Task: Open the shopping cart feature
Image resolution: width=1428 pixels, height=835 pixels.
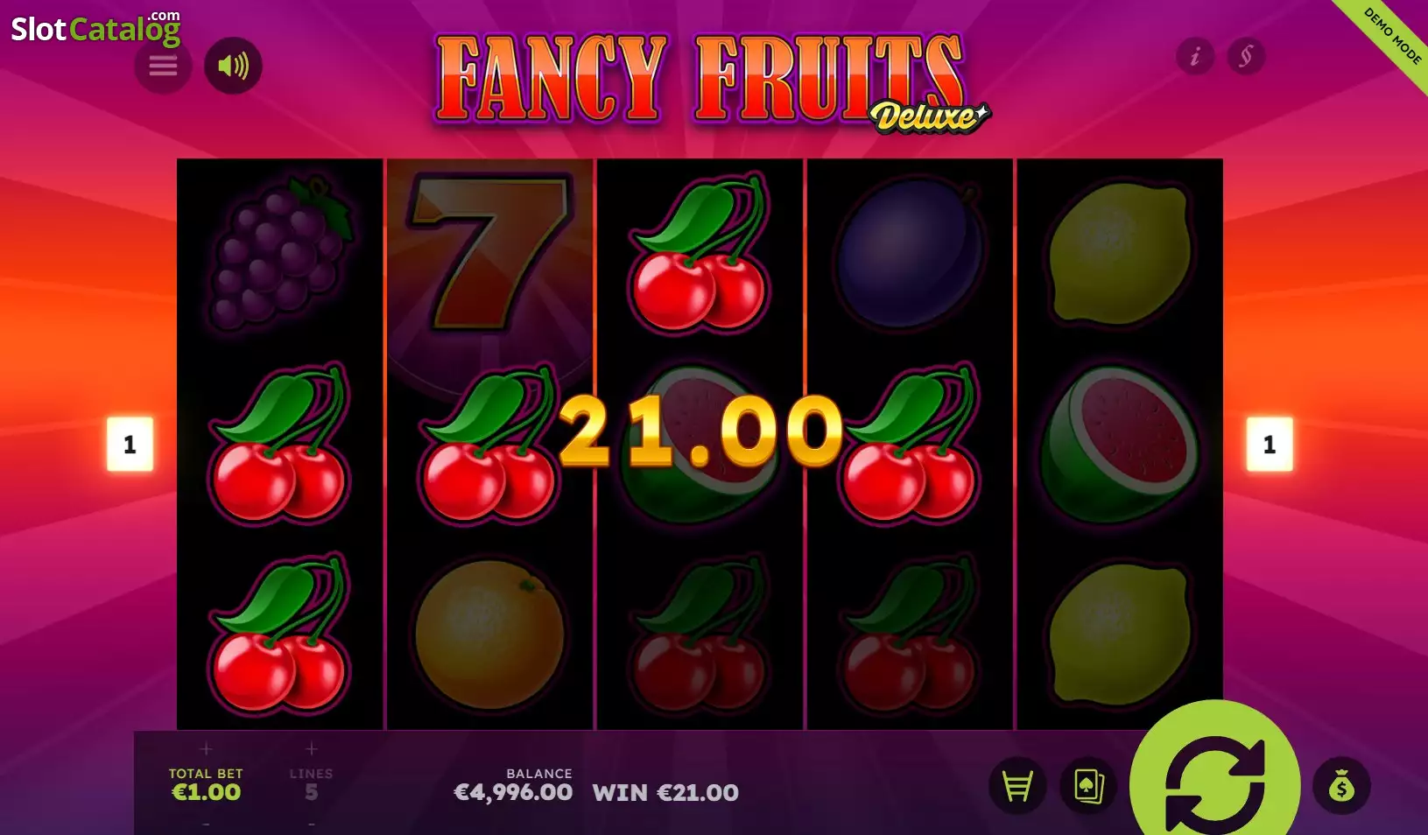Action: 1017,786
